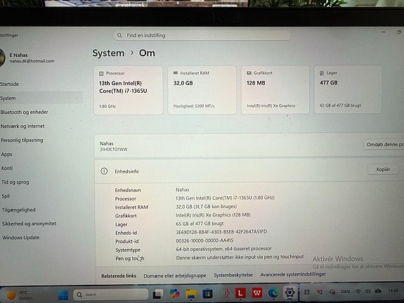Click the Kopiér button for device info

click(383, 169)
